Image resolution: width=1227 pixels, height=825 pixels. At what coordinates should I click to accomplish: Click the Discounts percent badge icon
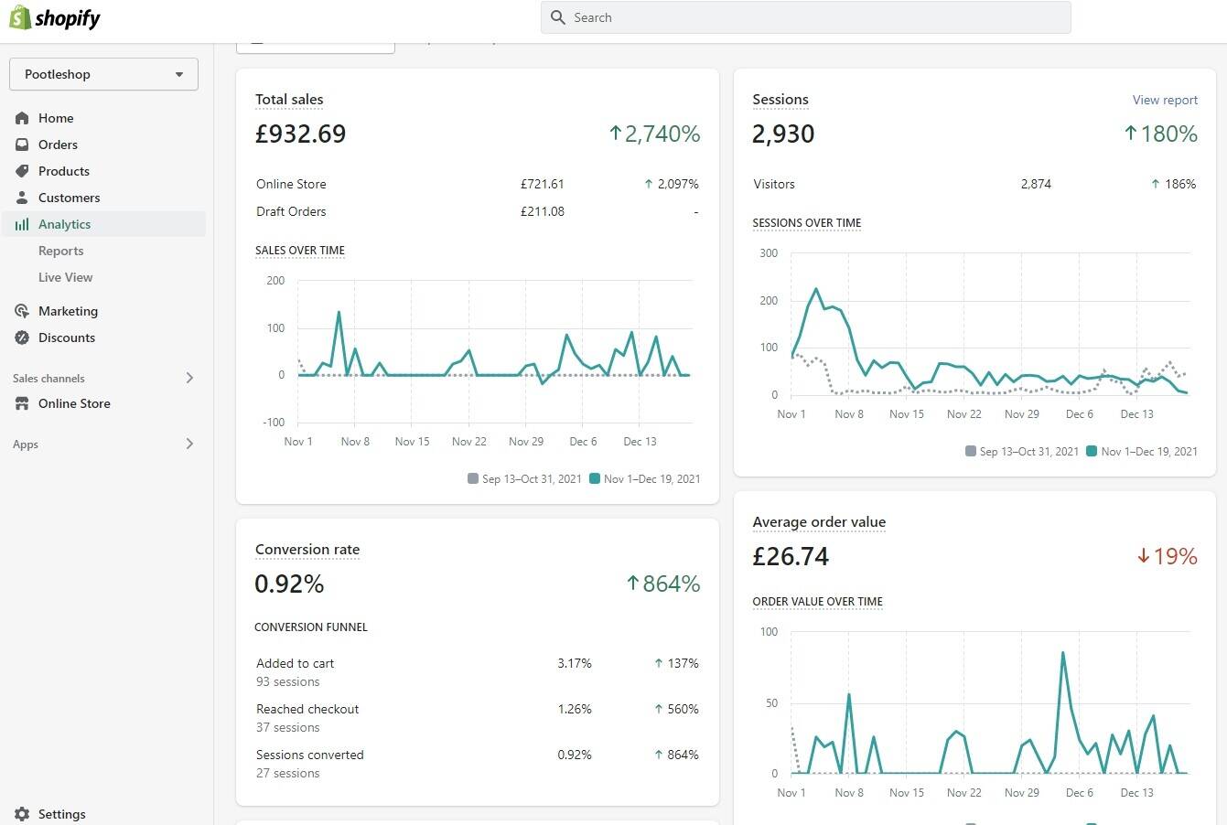[22, 337]
